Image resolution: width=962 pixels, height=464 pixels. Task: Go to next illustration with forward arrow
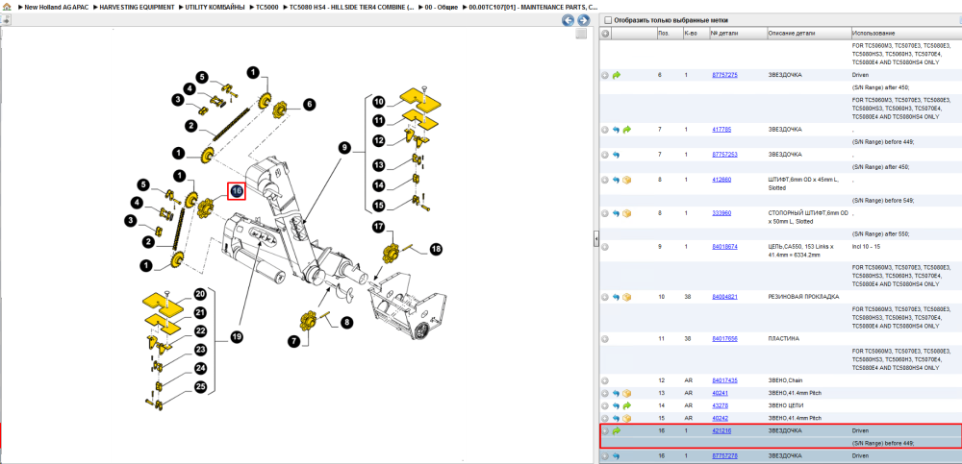click(584, 20)
